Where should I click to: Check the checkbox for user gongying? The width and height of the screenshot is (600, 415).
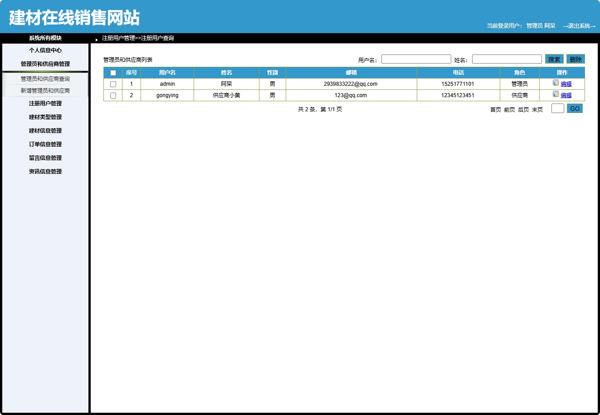pyautogui.click(x=113, y=95)
